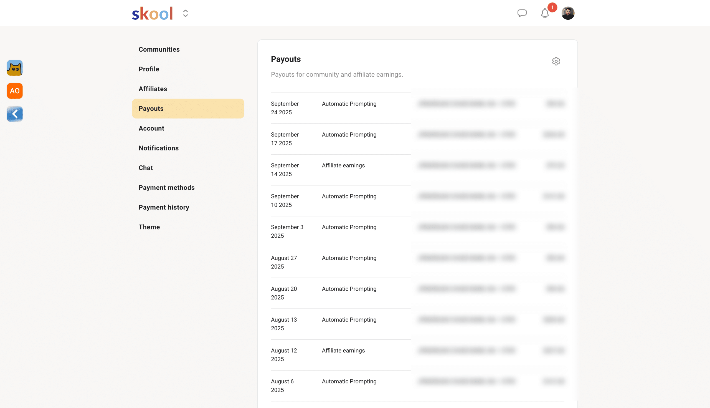
Task: Click the user profile avatar
Action: tap(568, 13)
